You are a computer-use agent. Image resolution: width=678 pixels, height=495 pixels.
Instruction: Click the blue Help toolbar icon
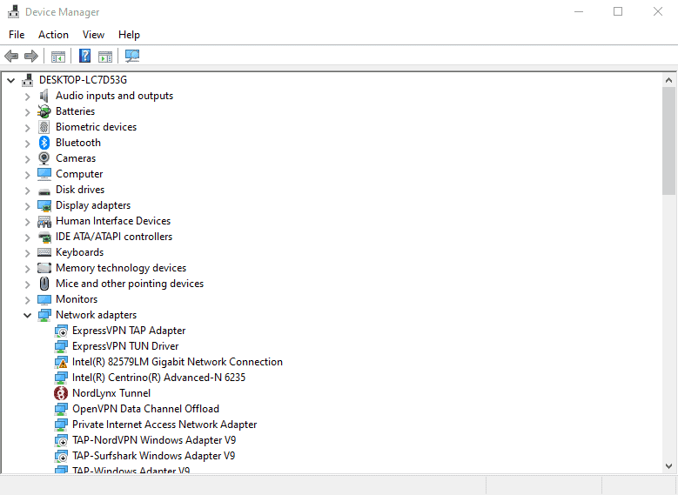click(84, 57)
